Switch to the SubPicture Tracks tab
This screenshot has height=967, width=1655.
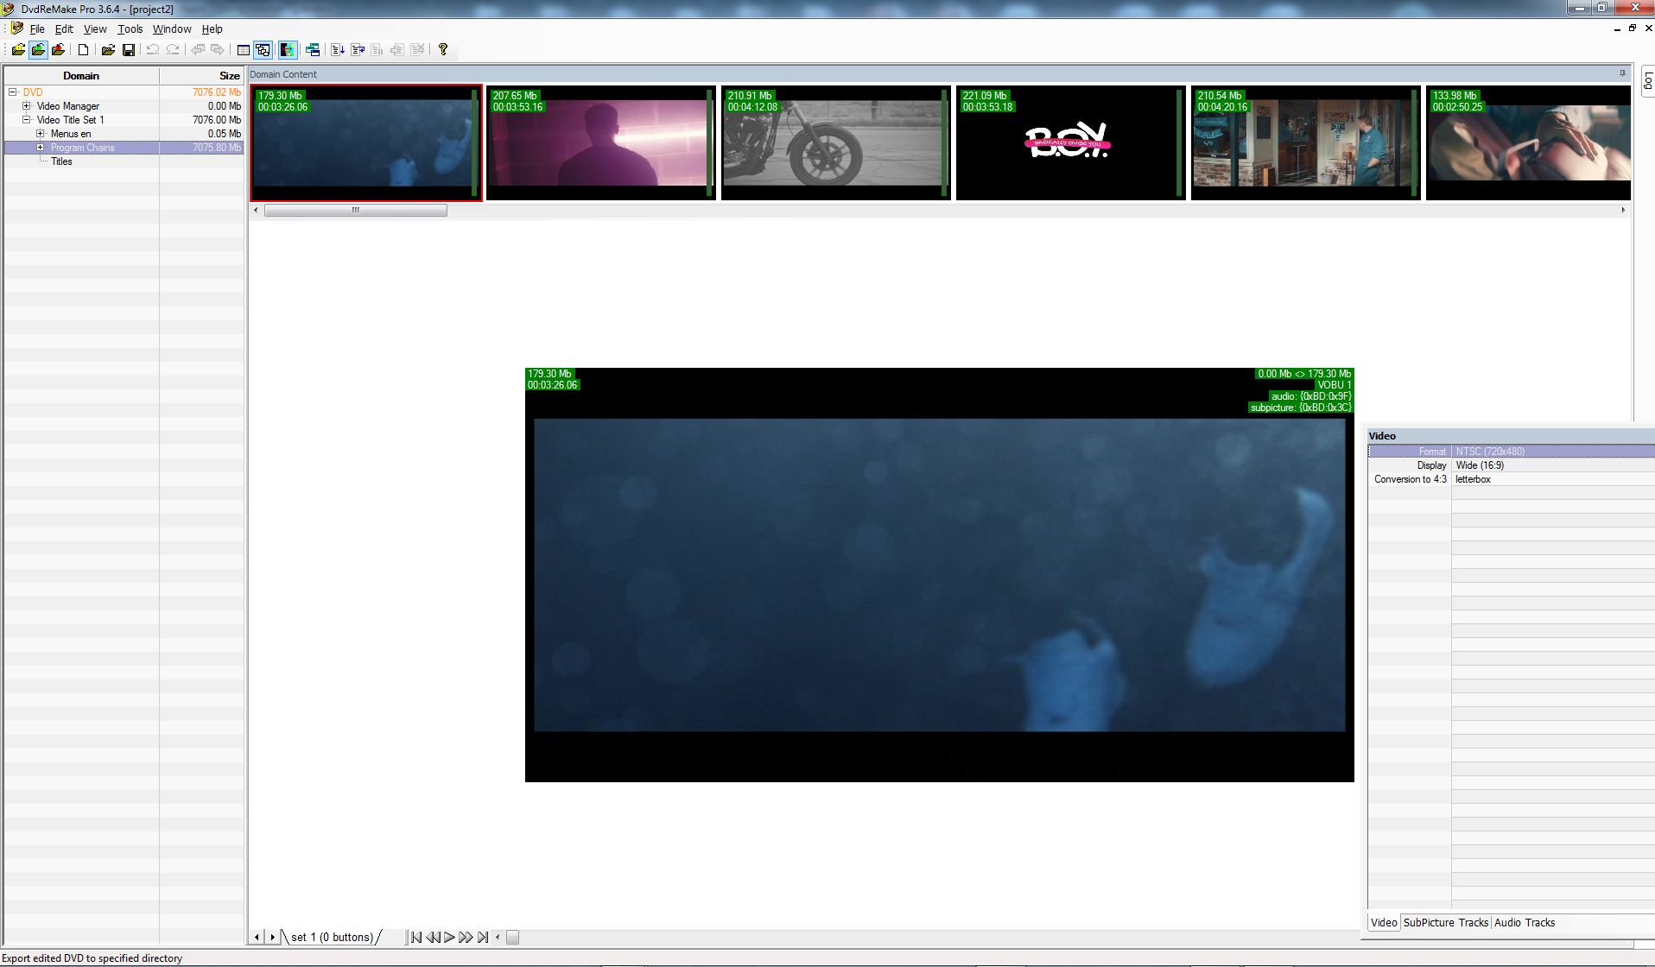1445,922
